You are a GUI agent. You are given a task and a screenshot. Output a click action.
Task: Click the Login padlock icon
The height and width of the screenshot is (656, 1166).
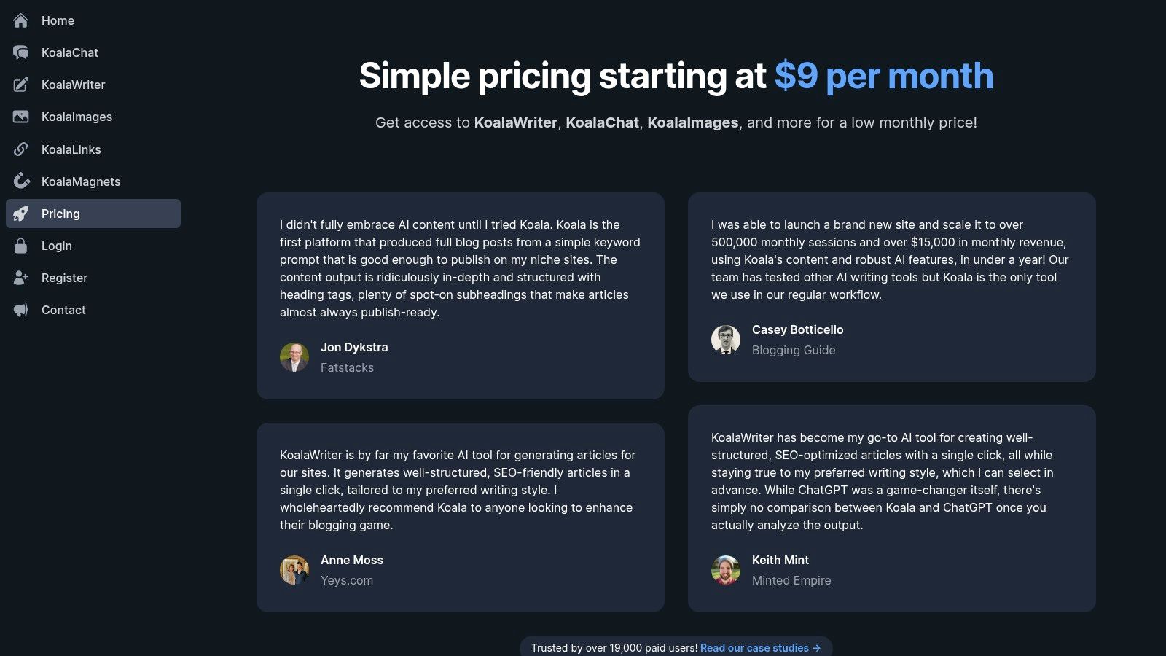click(21, 246)
